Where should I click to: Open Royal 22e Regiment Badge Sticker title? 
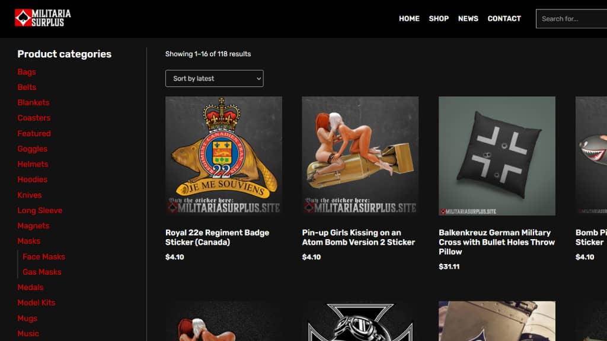click(217, 237)
